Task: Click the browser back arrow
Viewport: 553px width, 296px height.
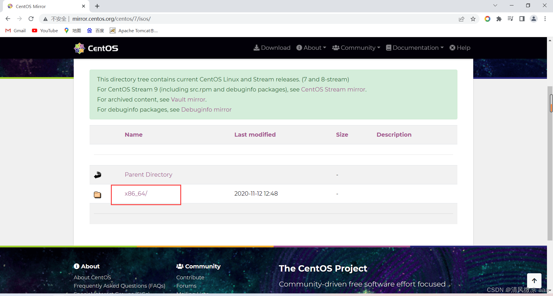Action: tap(8, 19)
